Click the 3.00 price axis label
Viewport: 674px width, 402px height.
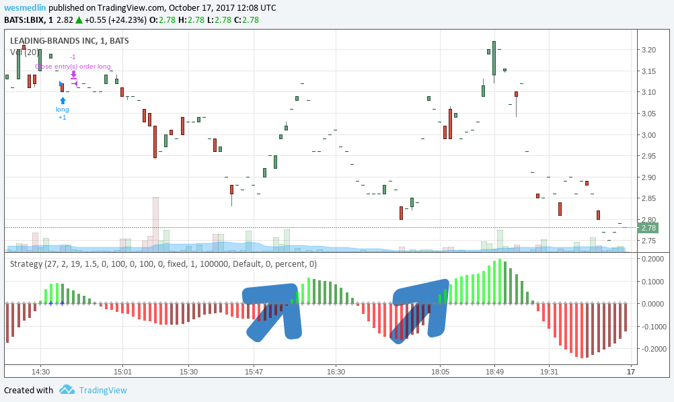pyautogui.click(x=648, y=135)
